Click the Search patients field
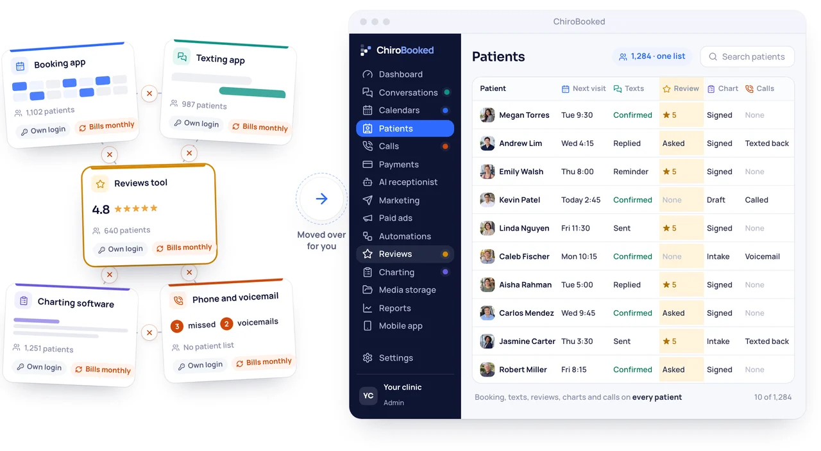This screenshot has height=451, width=821. [x=747, y=56]
